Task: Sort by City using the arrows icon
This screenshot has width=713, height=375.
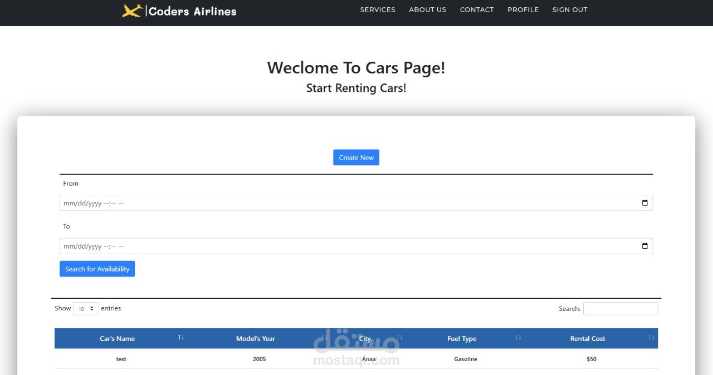Action: click(399, 337)
